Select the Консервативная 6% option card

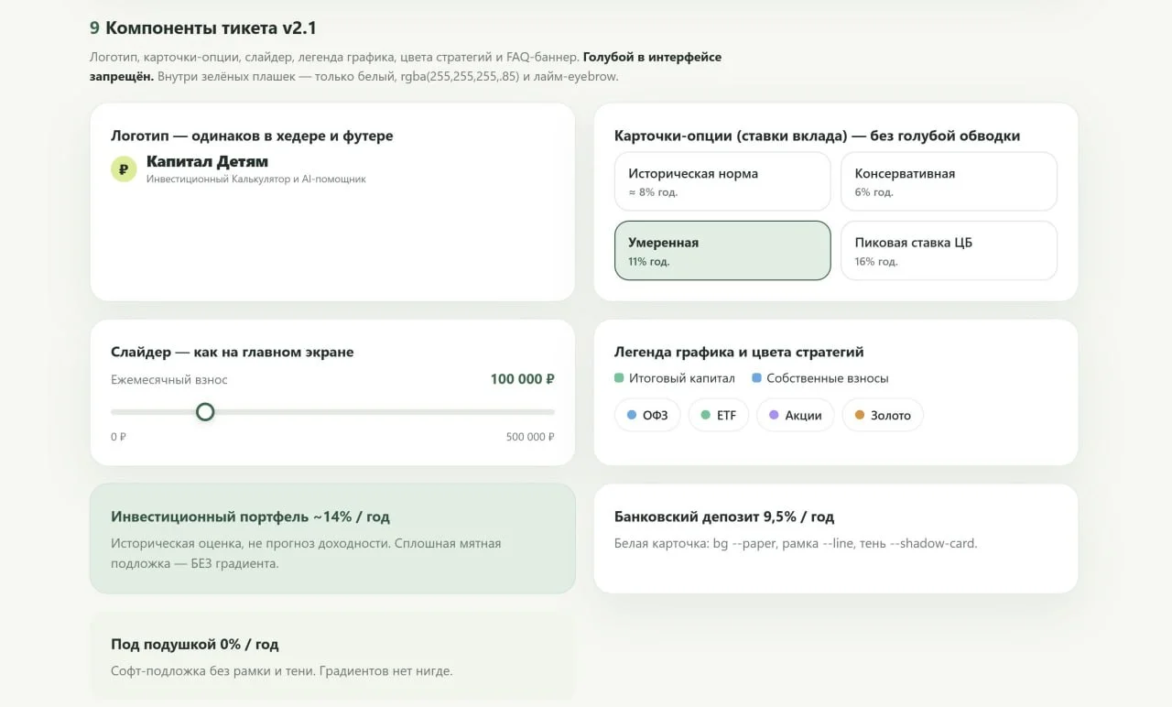tap(949, 181)
